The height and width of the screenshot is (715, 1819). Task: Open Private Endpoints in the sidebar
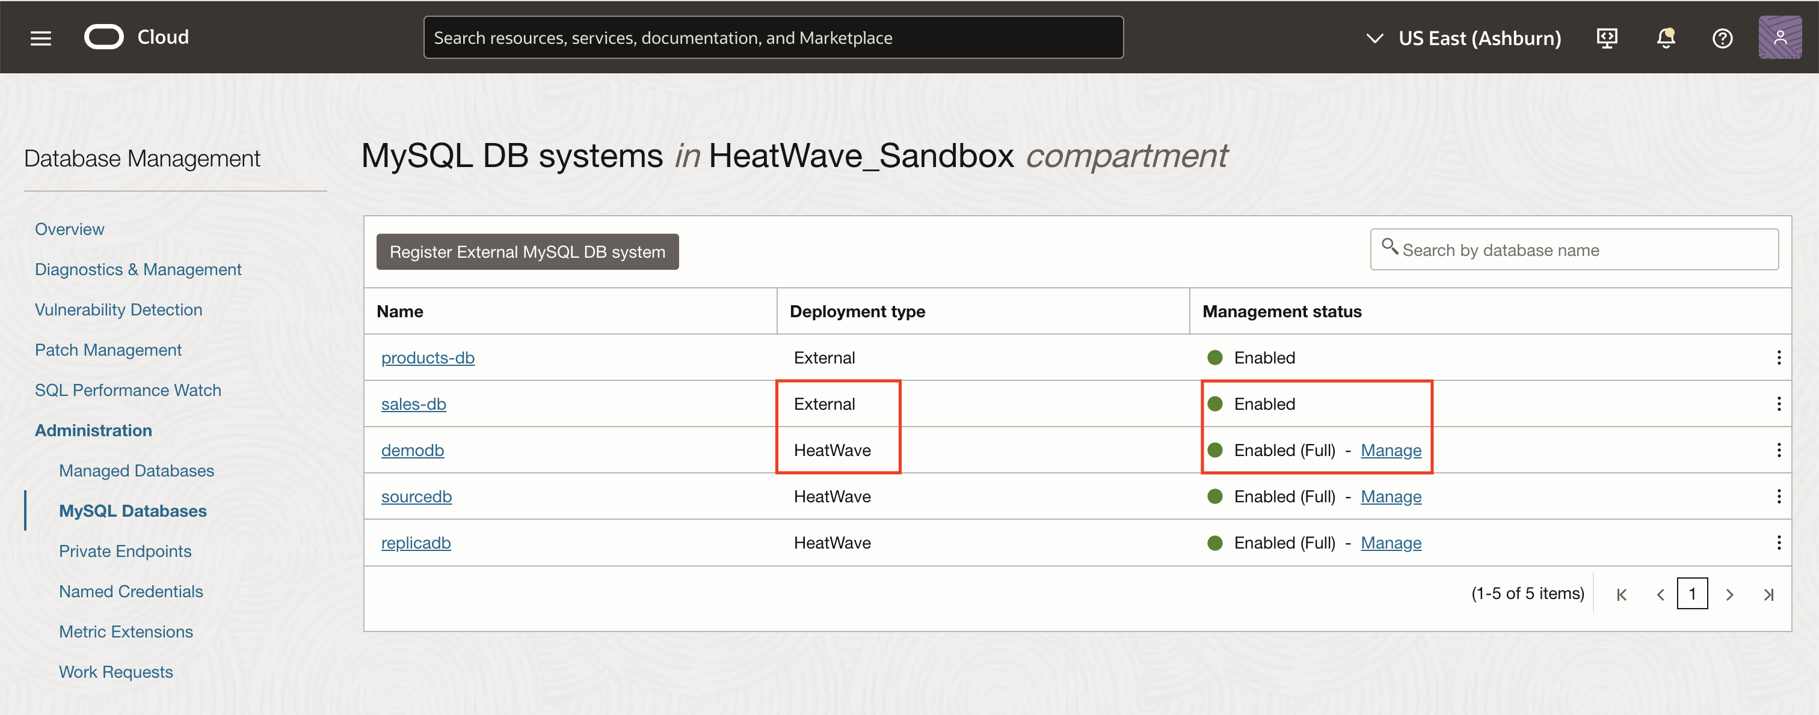125,551
